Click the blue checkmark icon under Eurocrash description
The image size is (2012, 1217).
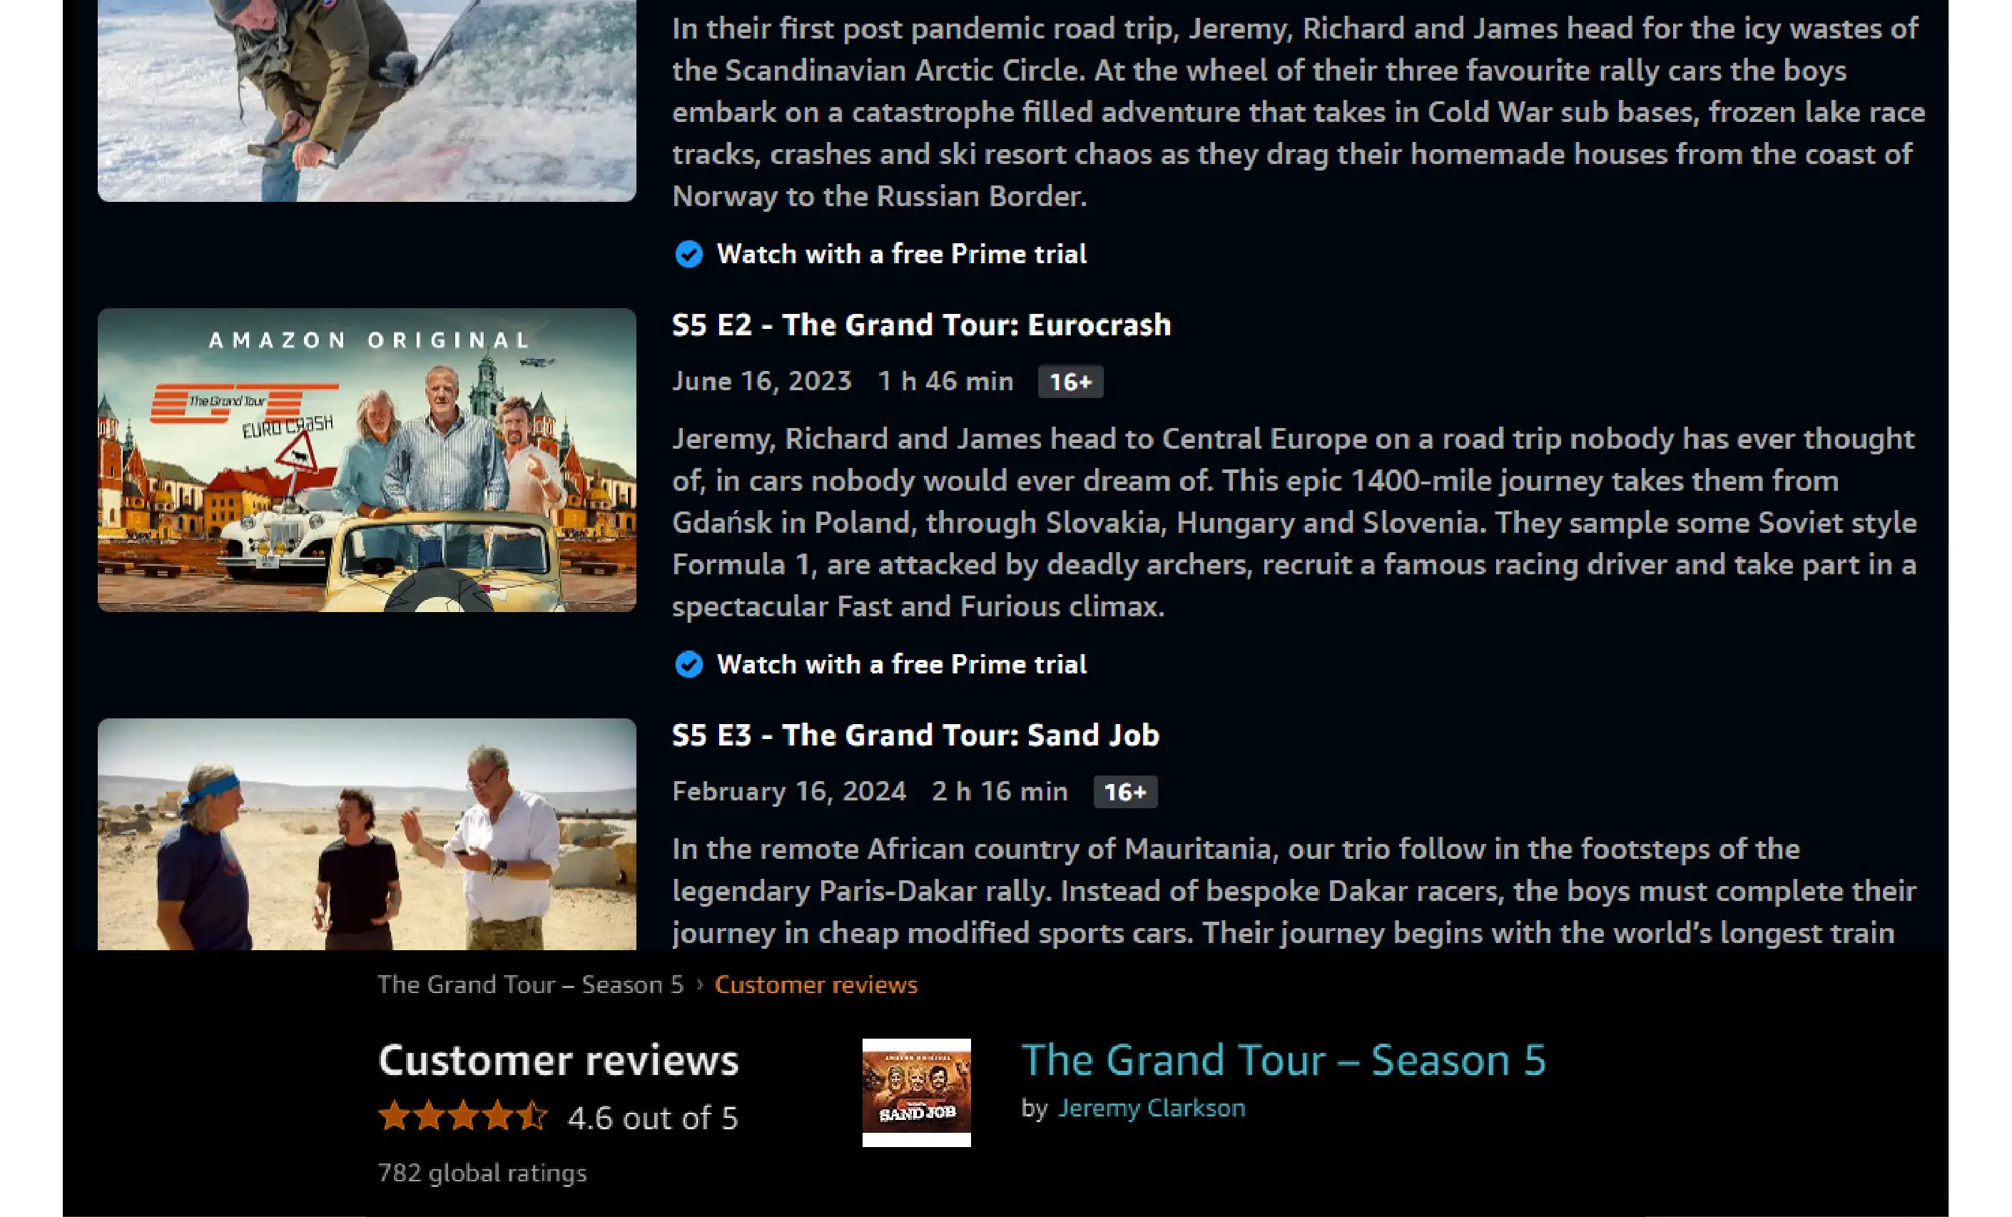[689, 664]
